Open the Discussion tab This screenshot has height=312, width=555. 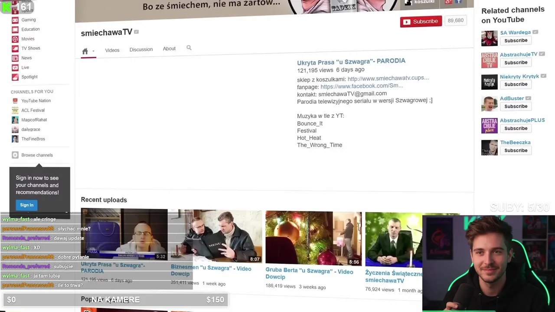point(141,49)
